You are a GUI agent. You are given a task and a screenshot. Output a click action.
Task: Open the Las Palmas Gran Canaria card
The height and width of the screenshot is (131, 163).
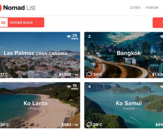pos(40,55)
